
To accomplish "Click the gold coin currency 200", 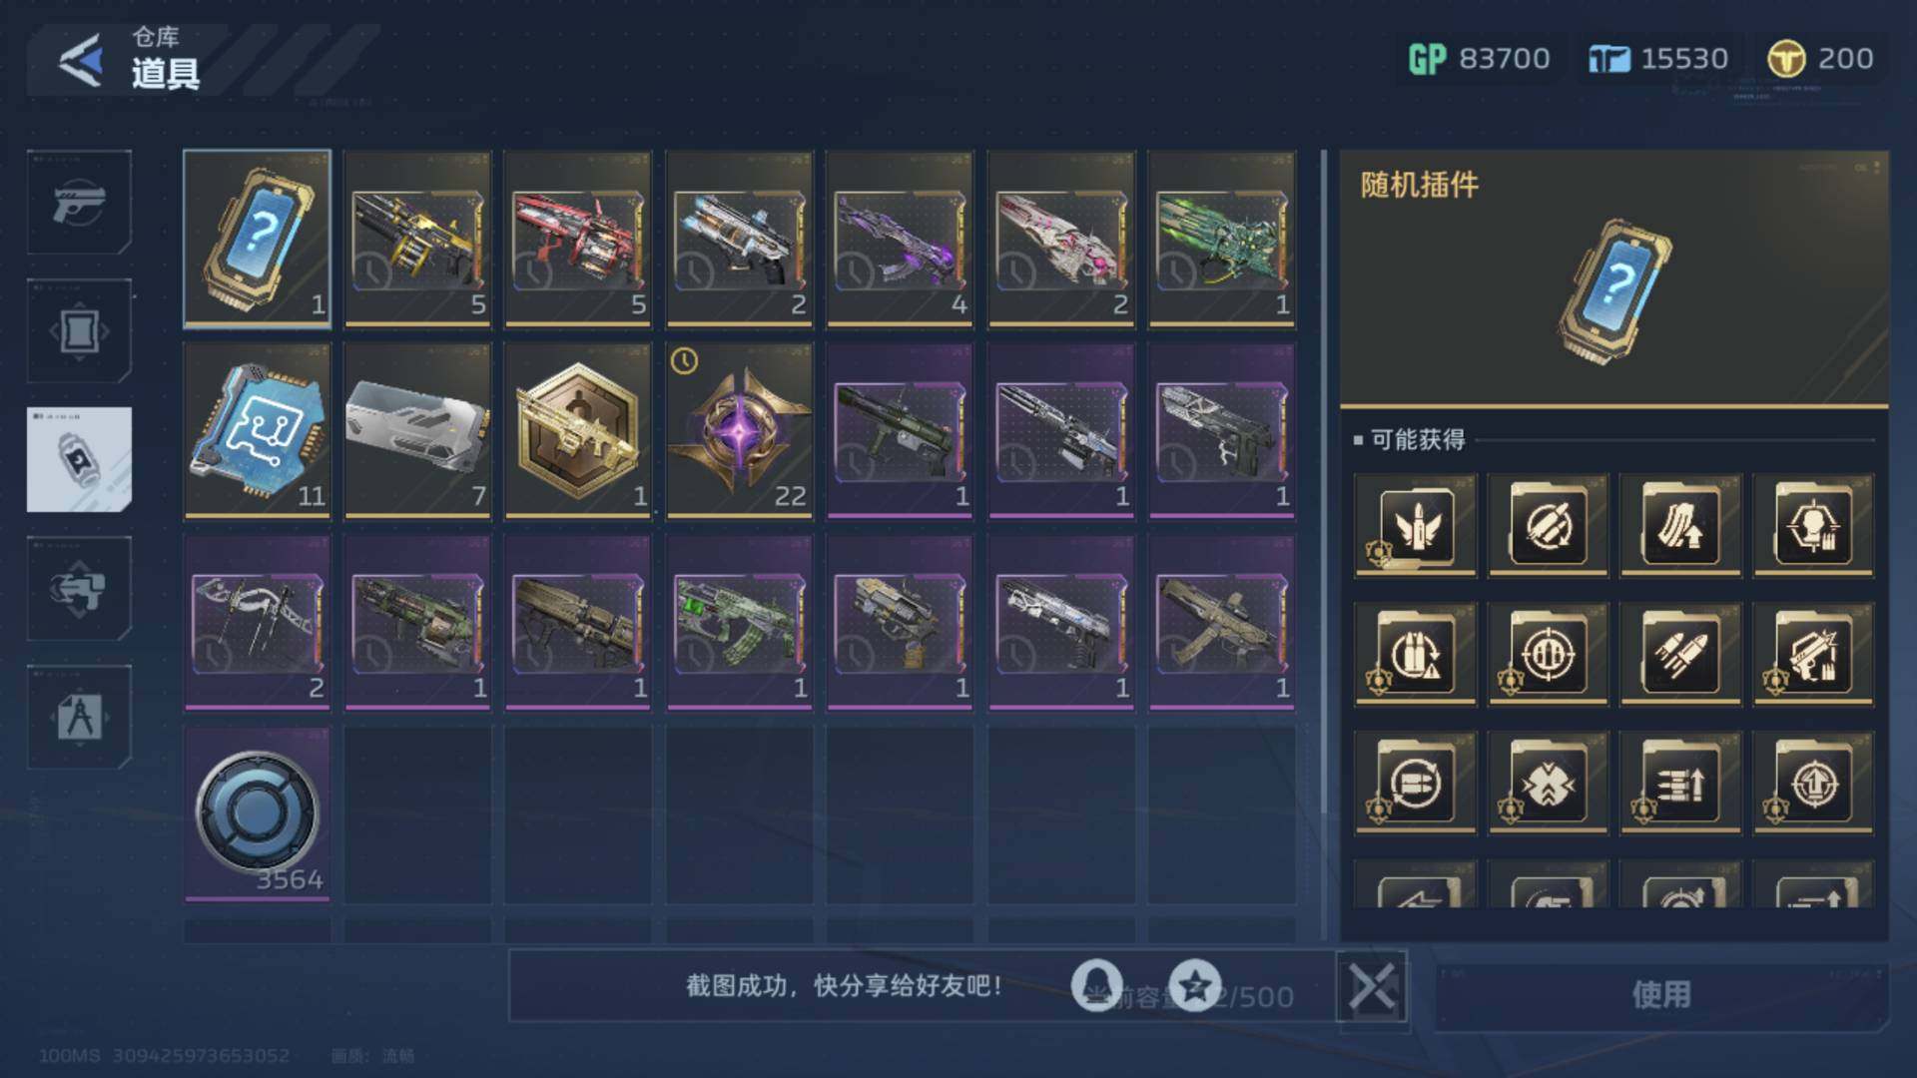I will tap(1820, 59).
